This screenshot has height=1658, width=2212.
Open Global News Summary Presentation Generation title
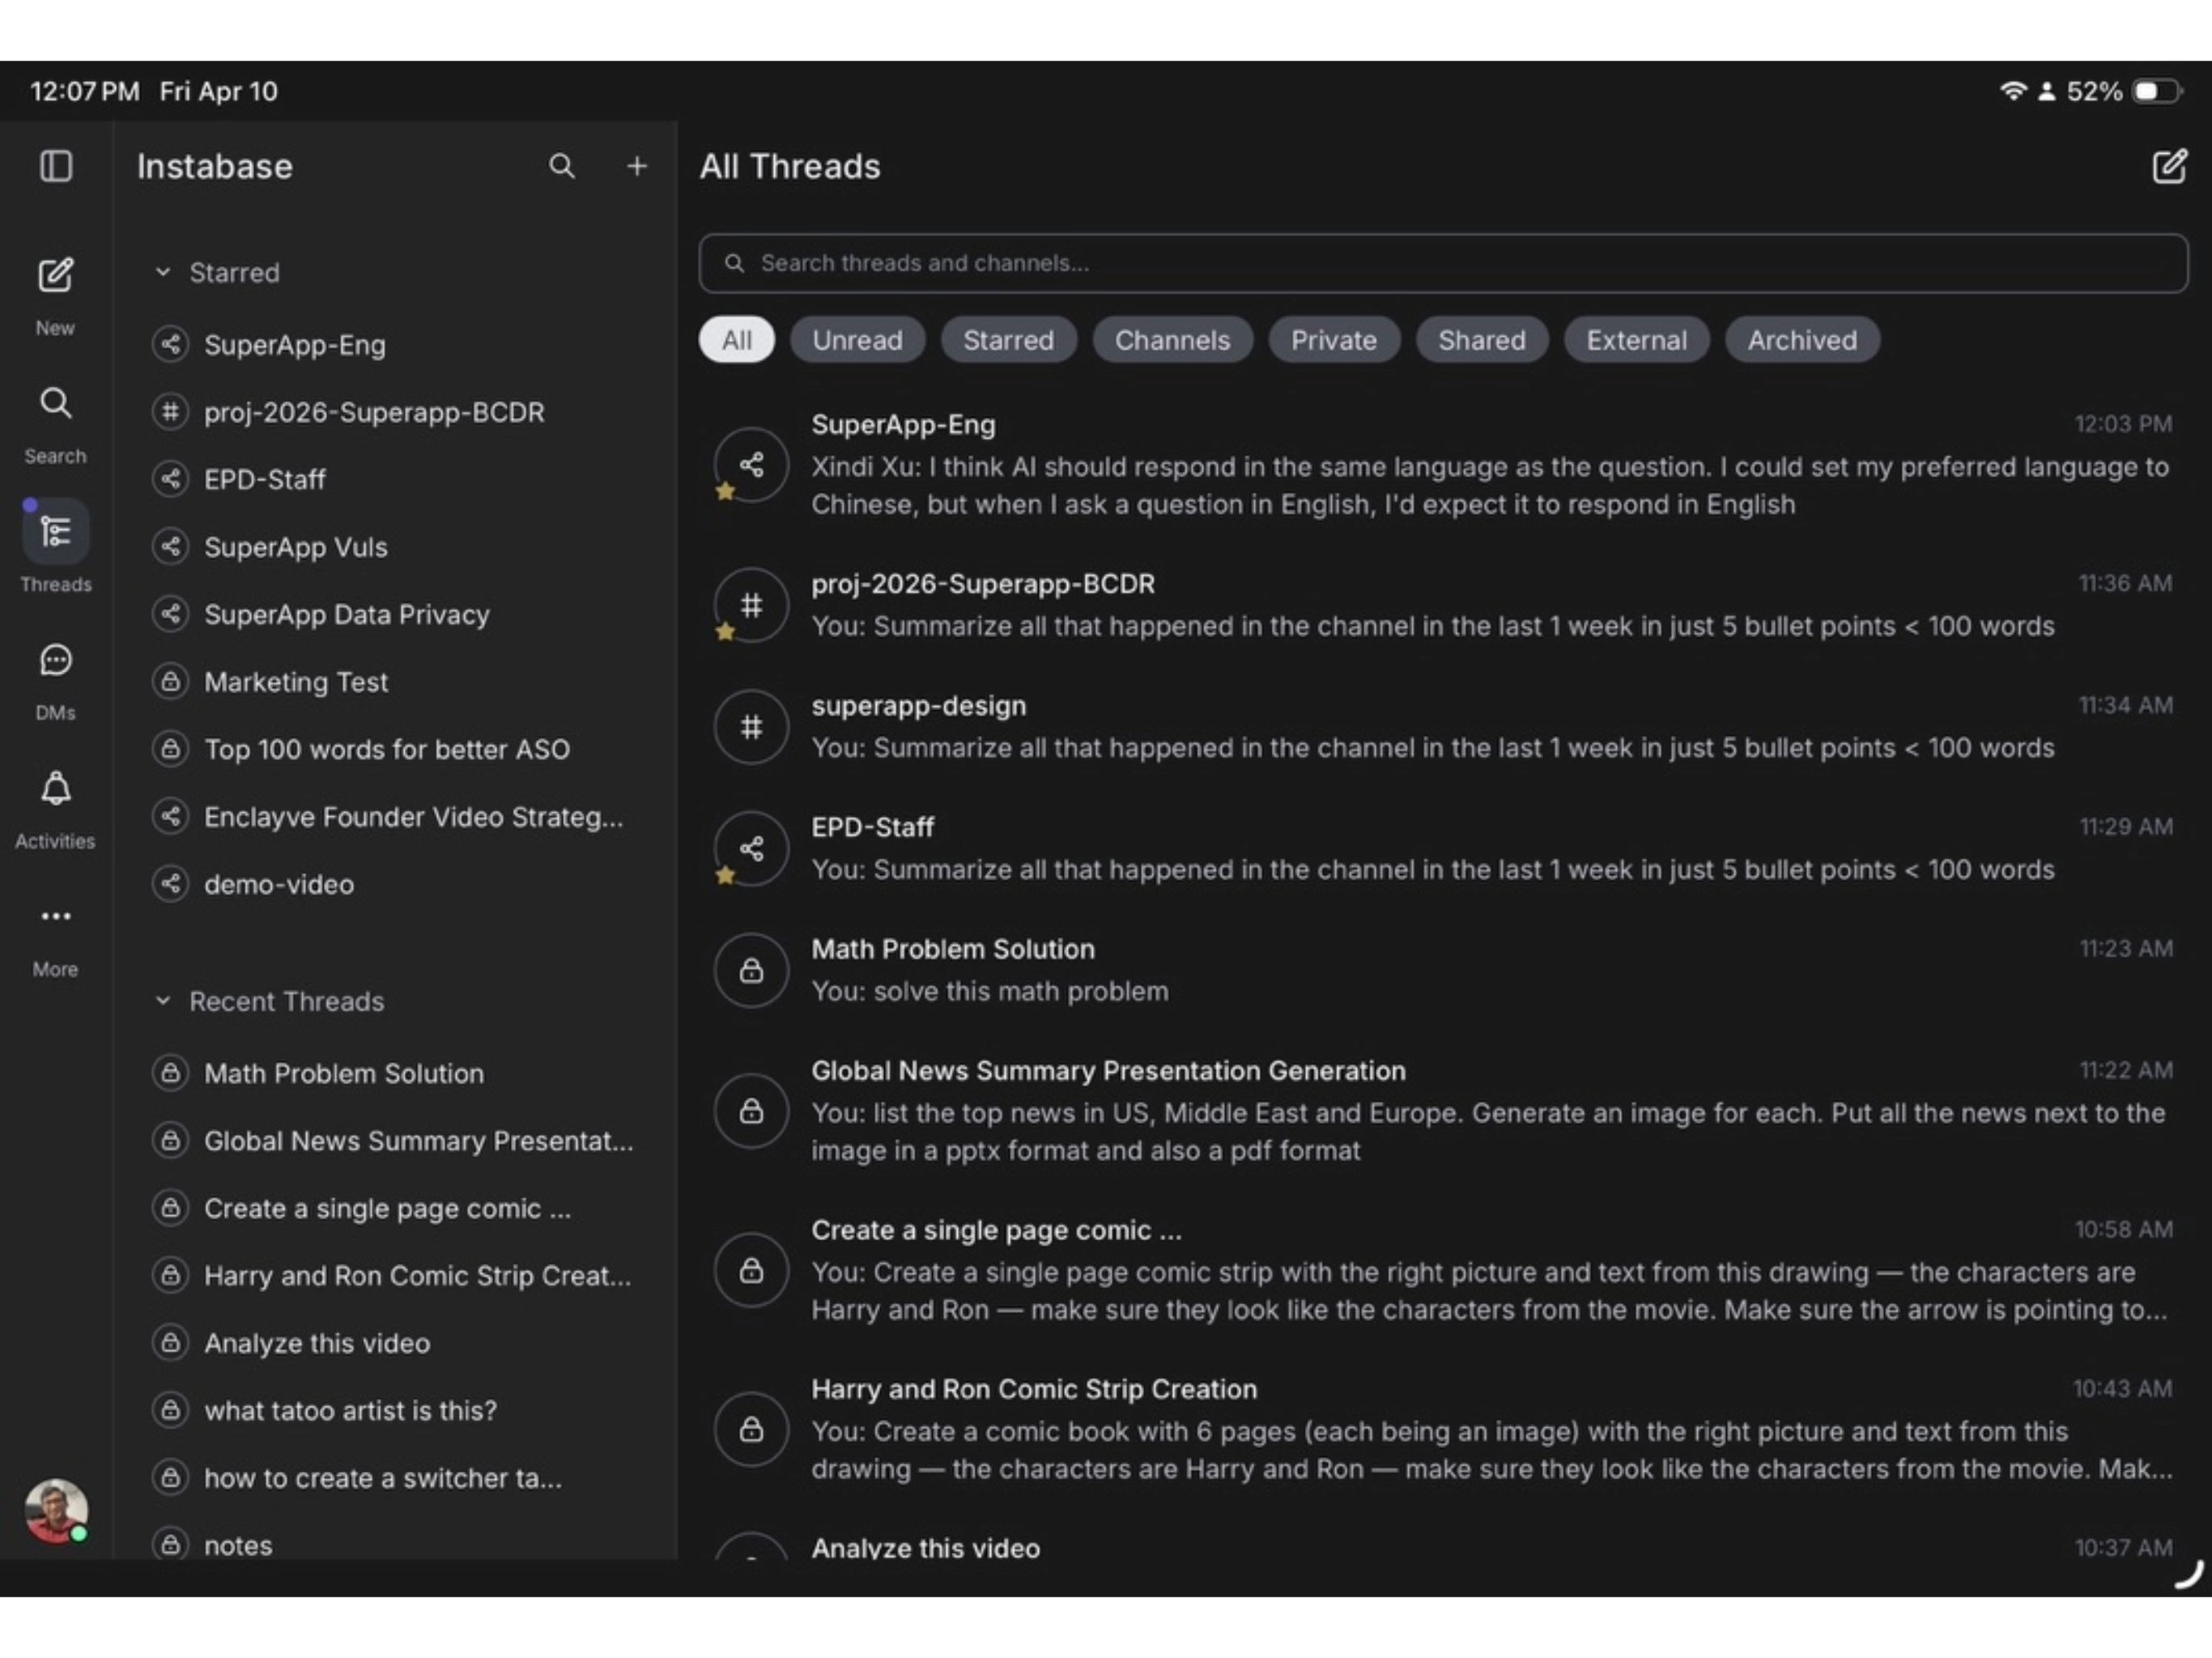[1108, 1070]
